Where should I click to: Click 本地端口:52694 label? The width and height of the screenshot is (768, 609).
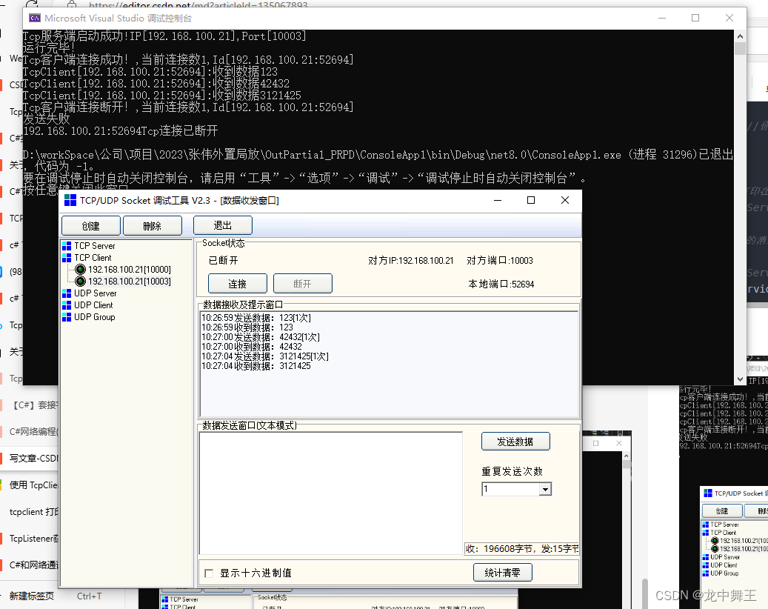pyautogui.click(x=501, y=284)
